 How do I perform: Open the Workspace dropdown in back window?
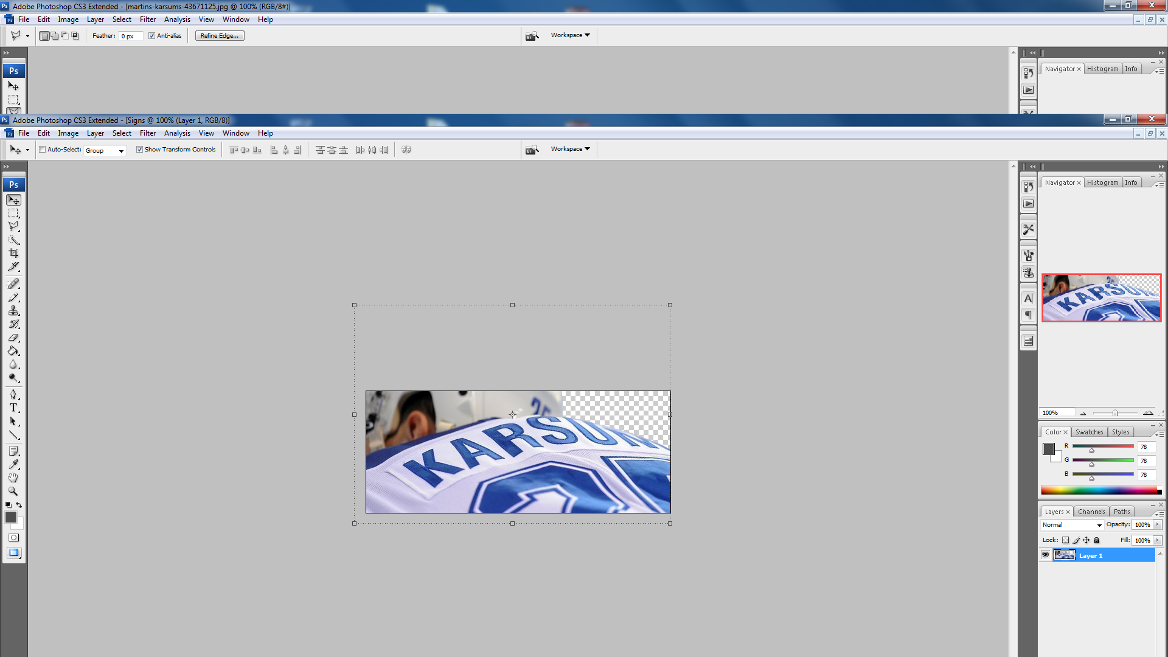(570, 35)
